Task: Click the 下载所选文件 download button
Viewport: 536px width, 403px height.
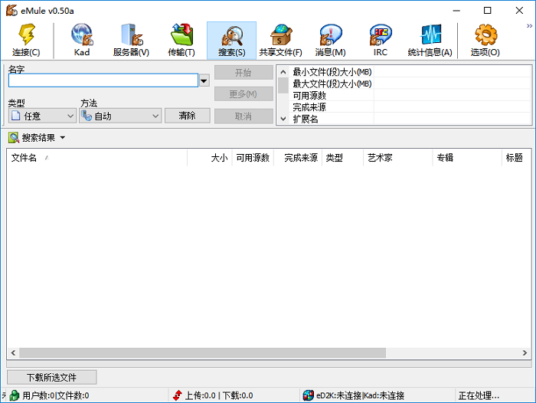Action: (x=52, y=378)
